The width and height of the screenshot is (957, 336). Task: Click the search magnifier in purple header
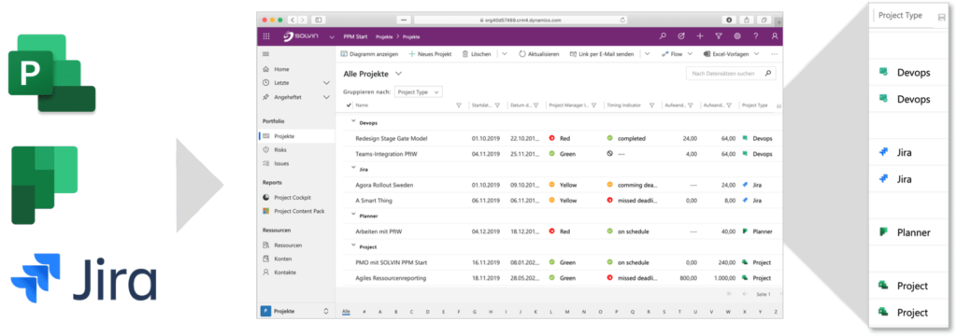pos(663,36)
